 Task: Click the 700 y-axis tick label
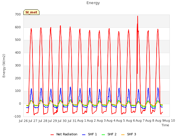[18, 14]
